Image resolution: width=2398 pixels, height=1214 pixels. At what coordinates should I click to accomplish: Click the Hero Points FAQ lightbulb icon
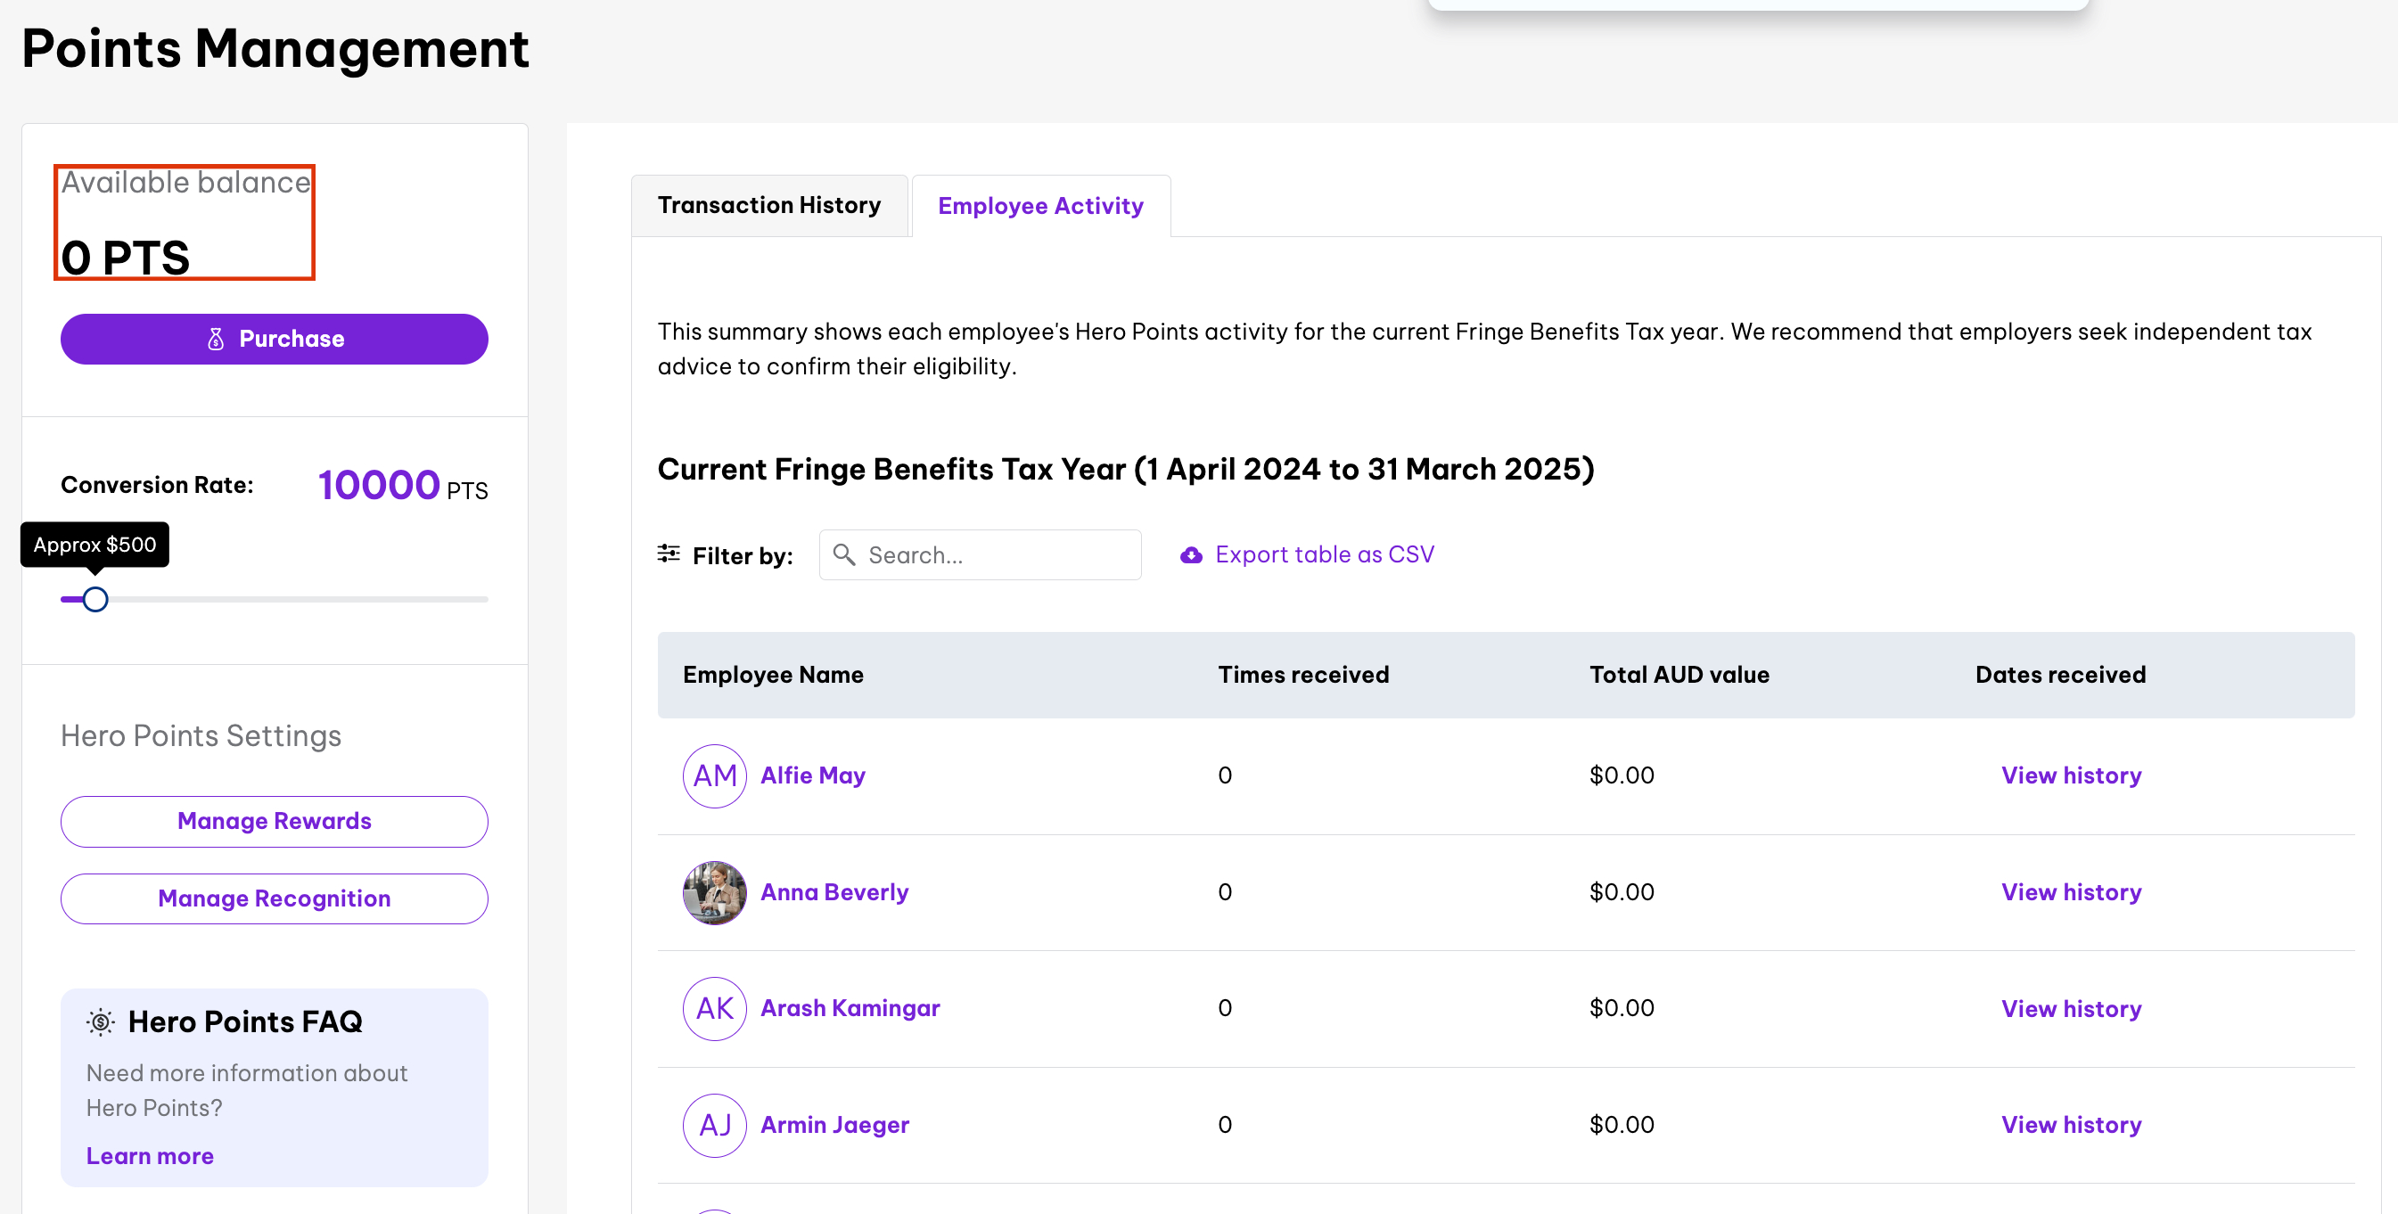pyautogui.click(x=101, y=1022)
